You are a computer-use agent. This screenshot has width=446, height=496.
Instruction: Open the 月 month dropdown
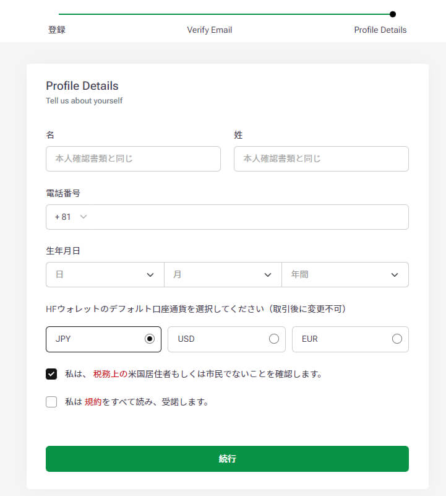(x=223, y=274)
